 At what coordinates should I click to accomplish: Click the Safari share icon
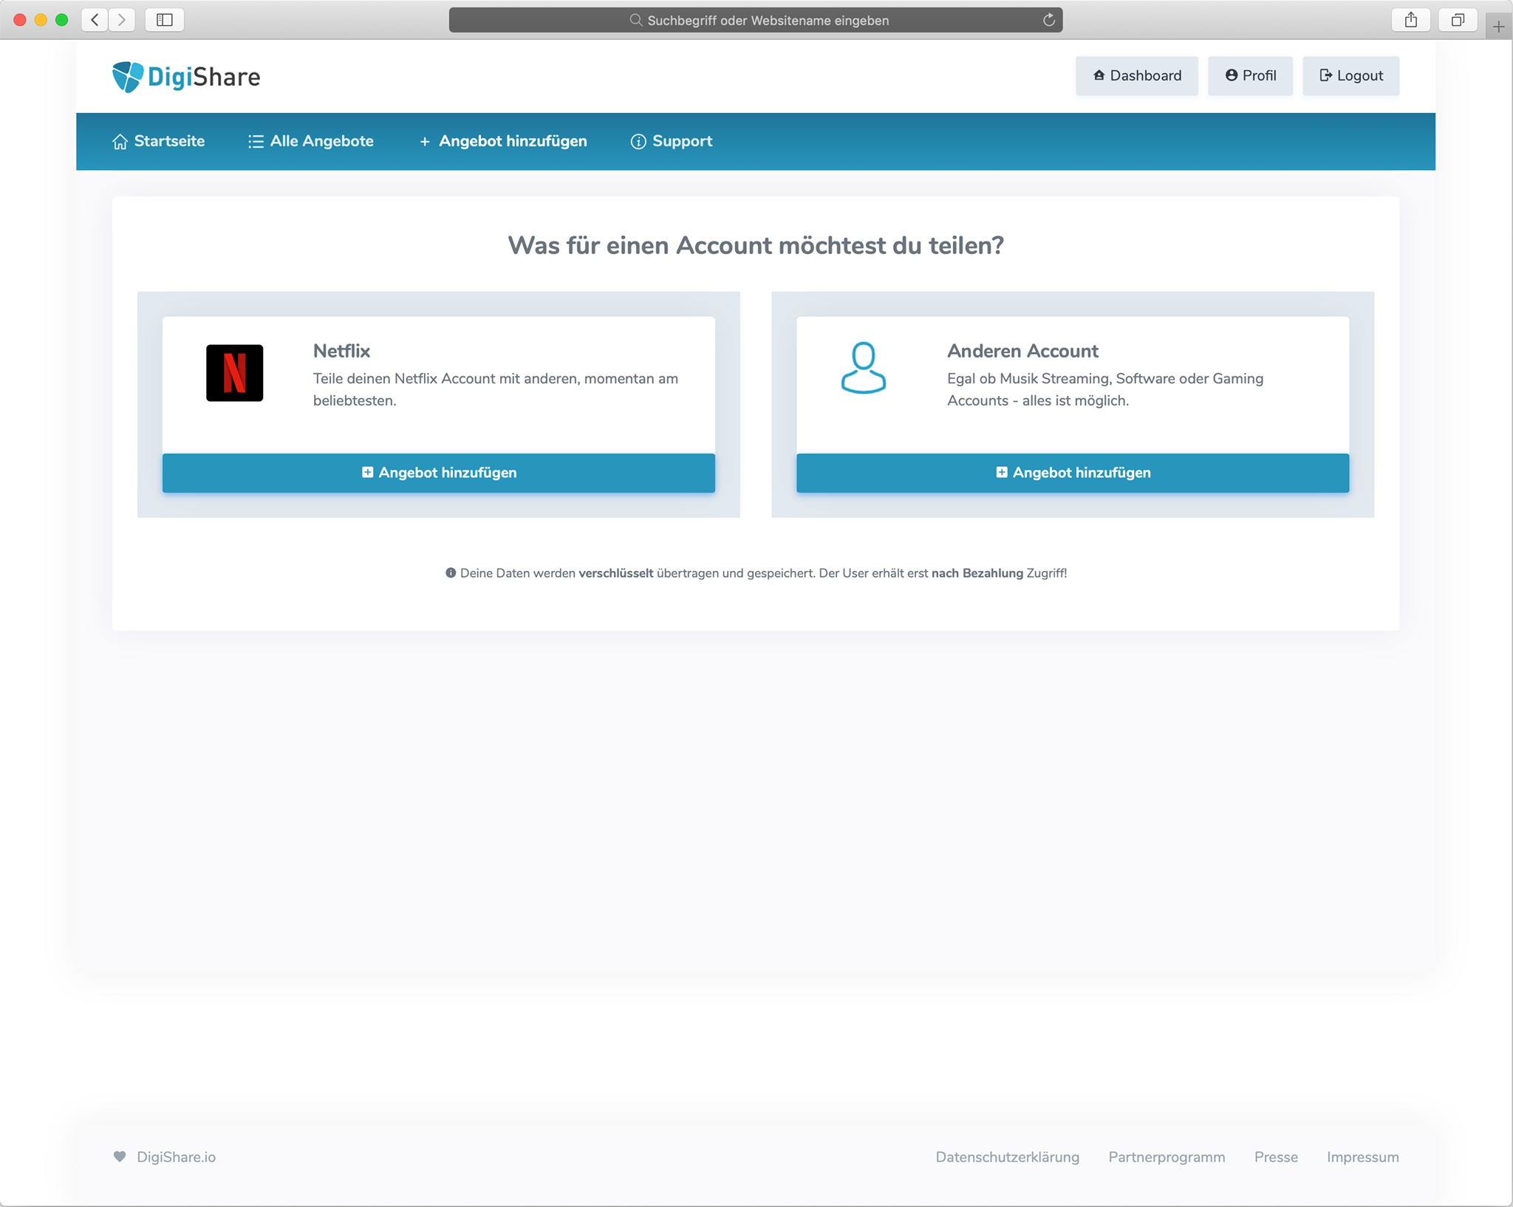(1411, 20)
